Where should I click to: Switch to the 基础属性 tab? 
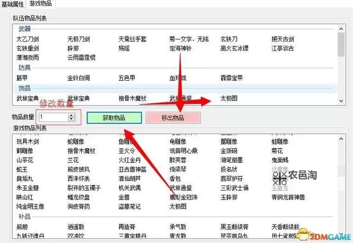coord(13,4)
